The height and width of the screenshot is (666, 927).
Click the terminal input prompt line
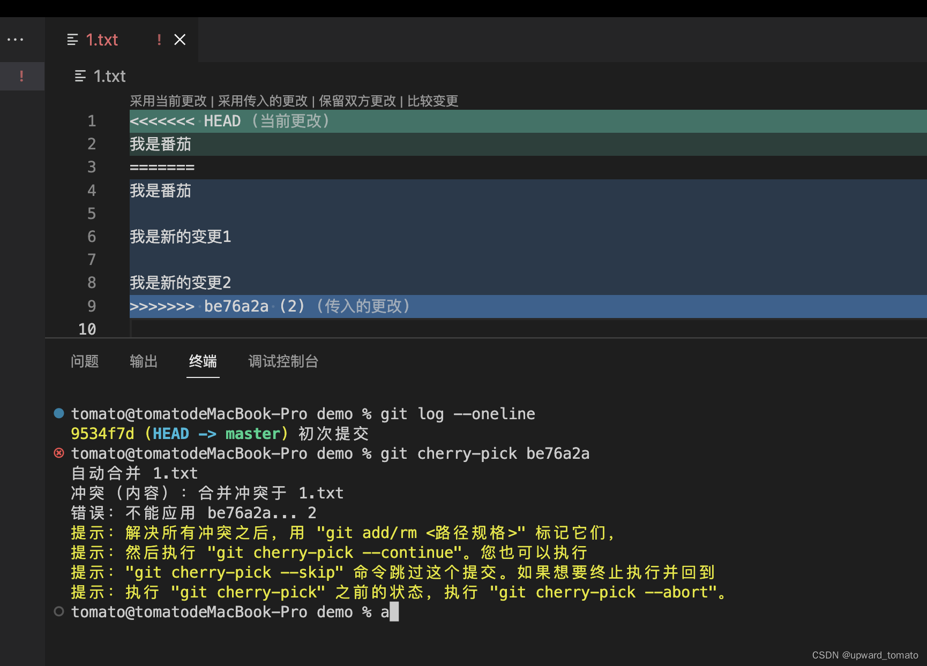(235, 612)
